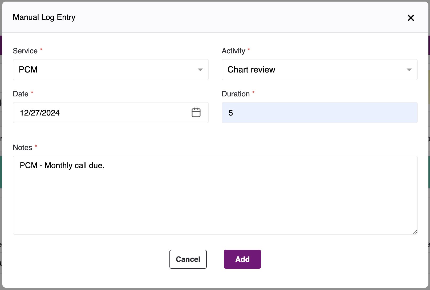
Task: Click the Chart review activity value
Action: point(251,70)
